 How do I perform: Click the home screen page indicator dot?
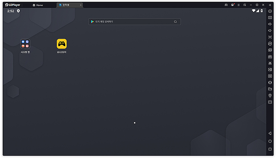pos(135,123)
